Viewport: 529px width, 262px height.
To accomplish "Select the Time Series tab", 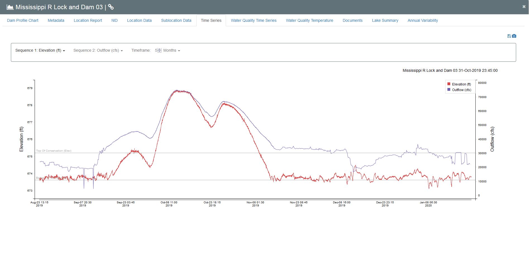I will pos(211,20).
